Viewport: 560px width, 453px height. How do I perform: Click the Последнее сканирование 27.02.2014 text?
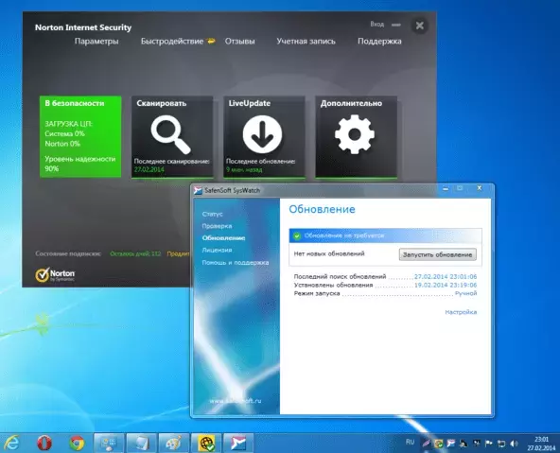pyautogui.click(x=172, y=166)
